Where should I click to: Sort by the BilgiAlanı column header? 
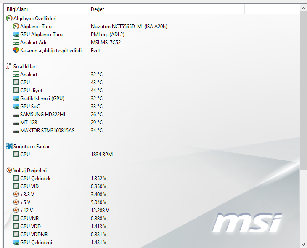point(46,9)
